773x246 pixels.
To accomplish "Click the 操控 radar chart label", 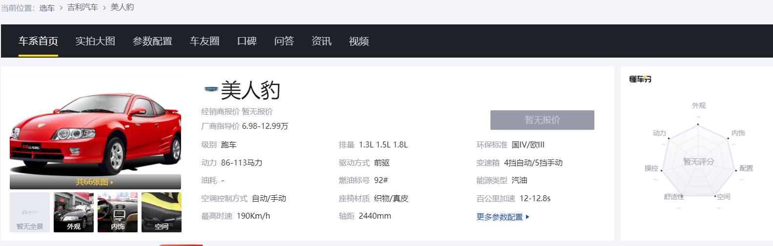I will [651, 168].
